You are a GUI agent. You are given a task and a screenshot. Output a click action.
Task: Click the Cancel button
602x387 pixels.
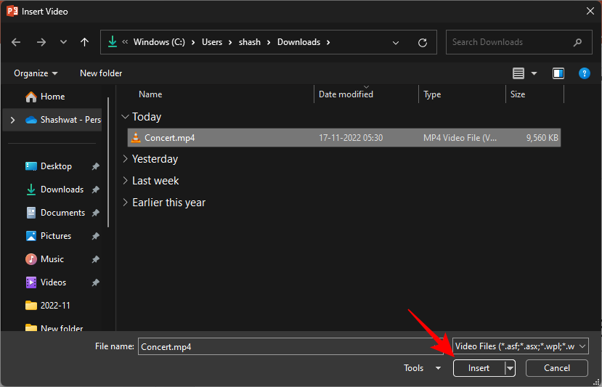557,368
